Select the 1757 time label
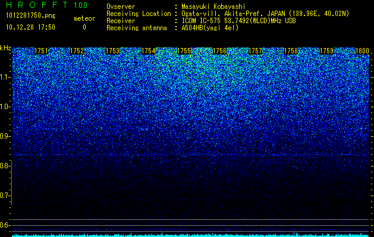The height and width of the screenshot is (237, 374). tap(255, 51)
